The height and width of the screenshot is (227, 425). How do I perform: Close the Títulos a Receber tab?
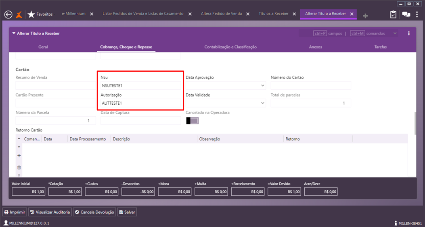click(295, 14)
